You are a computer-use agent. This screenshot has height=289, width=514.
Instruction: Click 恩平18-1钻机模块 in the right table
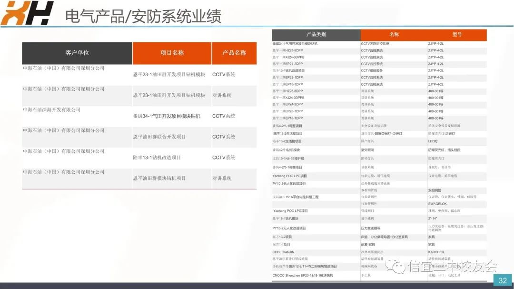(286, 219)
